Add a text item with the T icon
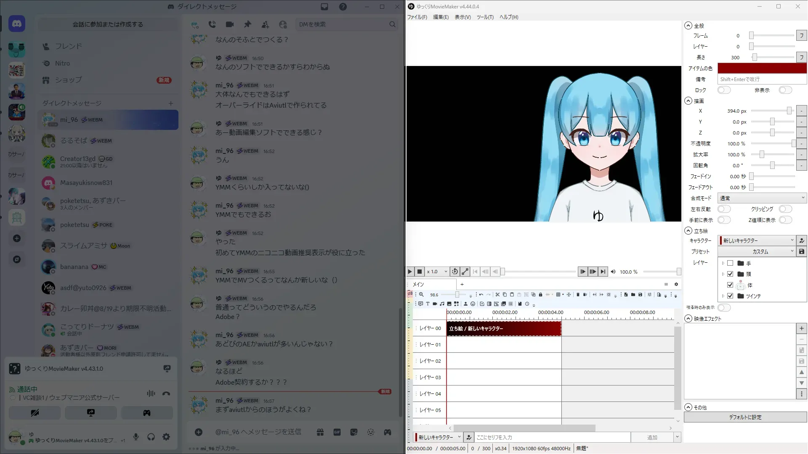The width and height of the screenshot is (808, 454). click(x=428, y=304)
